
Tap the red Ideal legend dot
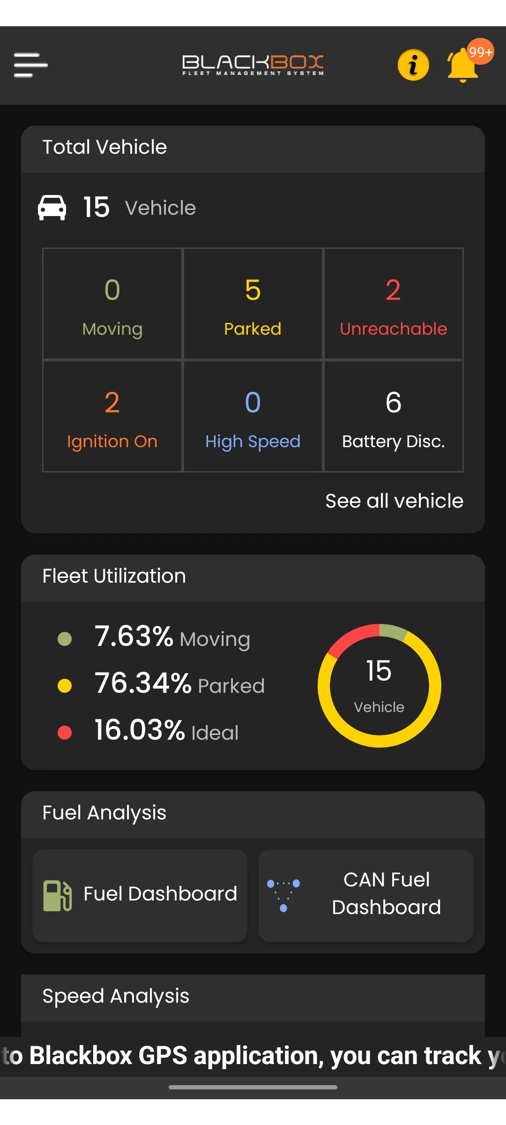coord(65,732)
